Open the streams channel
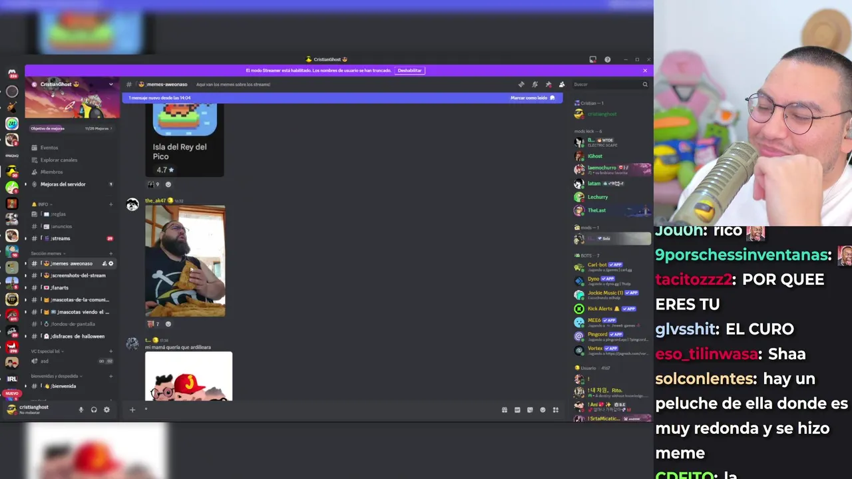 click(x=72, y=238)
